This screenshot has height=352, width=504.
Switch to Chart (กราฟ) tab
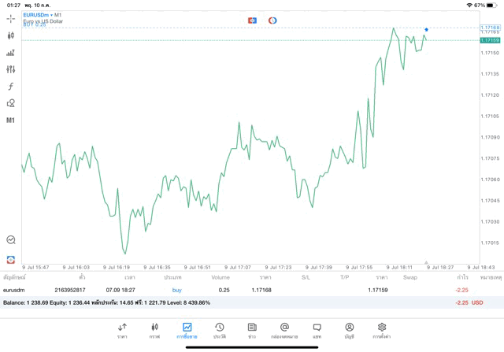(154, 330)
